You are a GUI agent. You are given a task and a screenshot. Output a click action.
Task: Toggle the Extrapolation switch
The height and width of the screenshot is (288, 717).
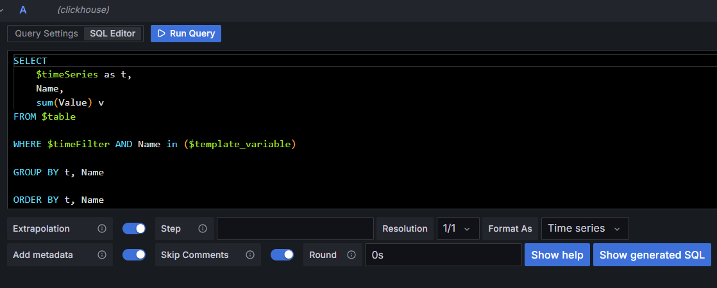(134, 228)
